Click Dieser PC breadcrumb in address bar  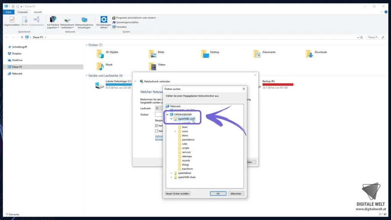(x=38, y=37)
